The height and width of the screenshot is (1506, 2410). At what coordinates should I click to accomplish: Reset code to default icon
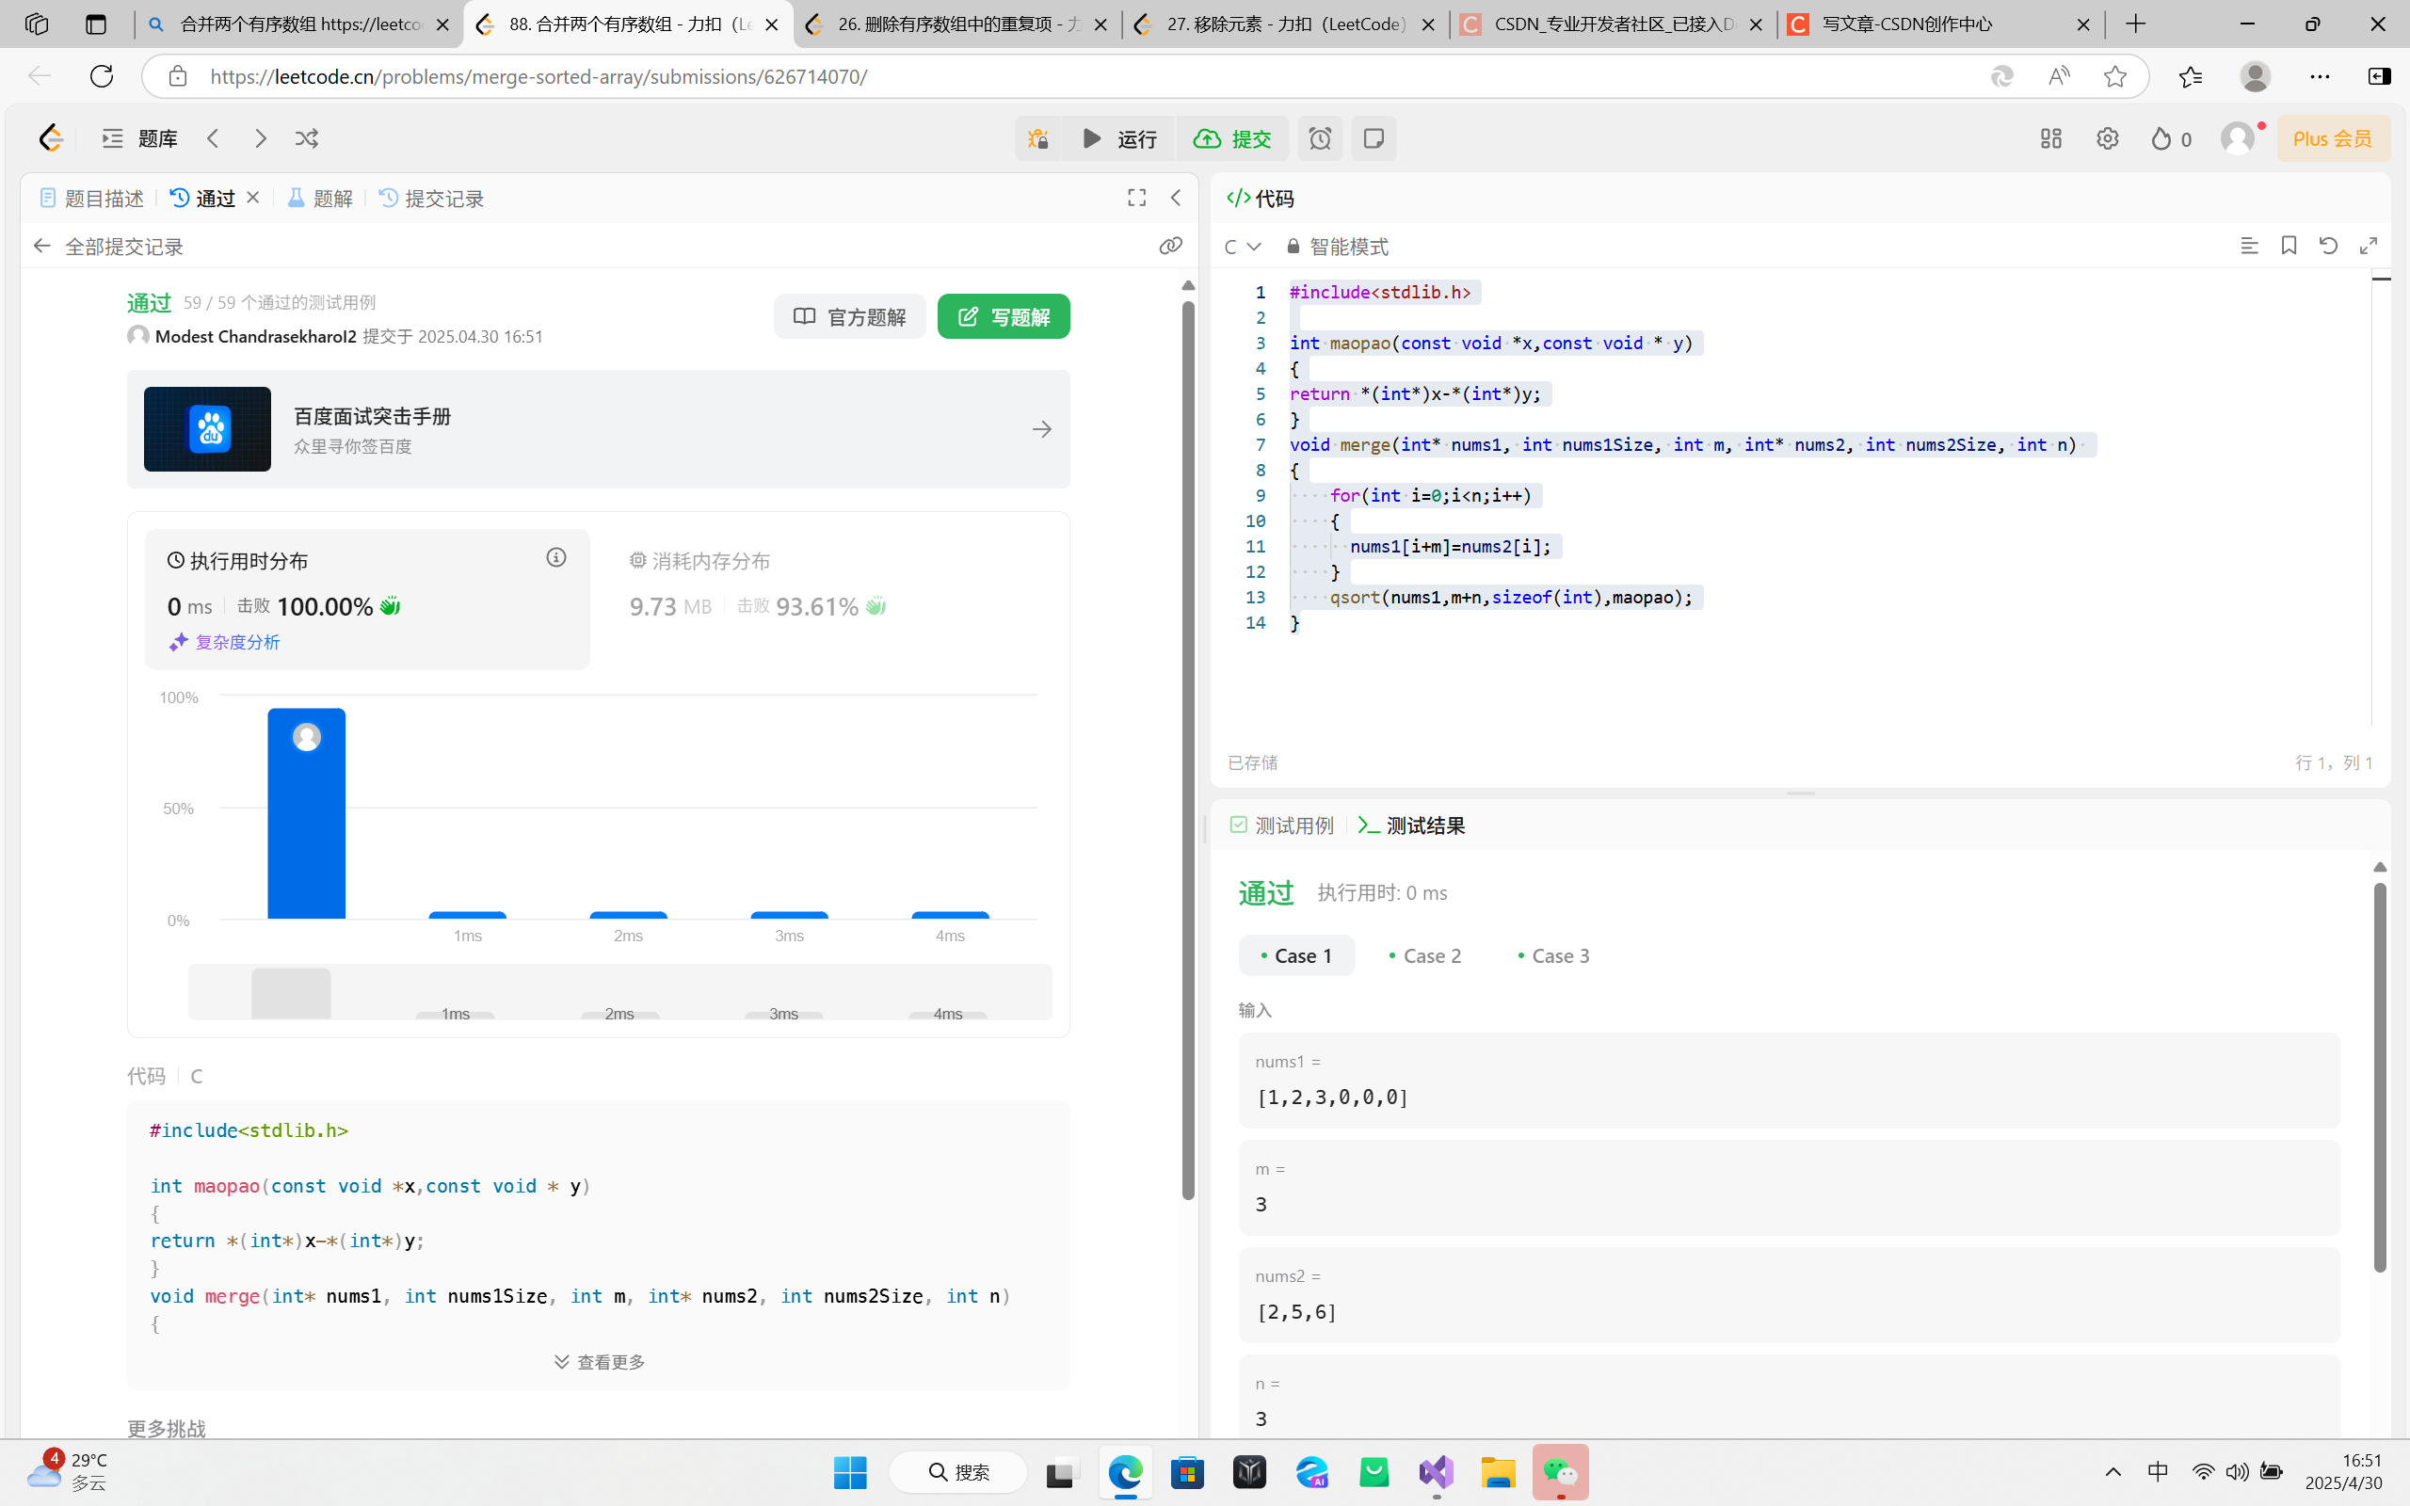[x=2328, y=246]
